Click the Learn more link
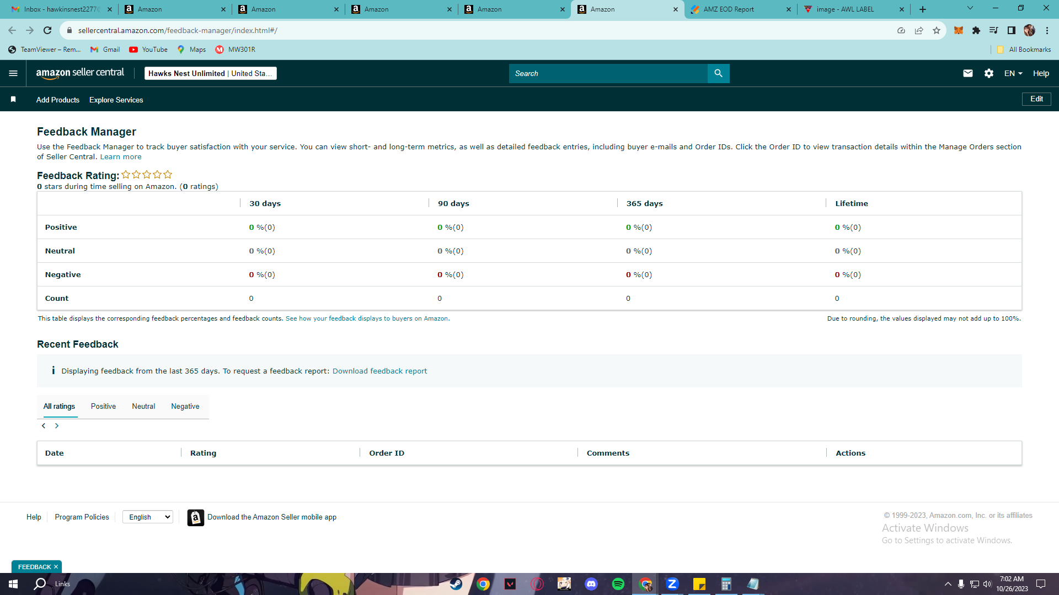The width and height of the screenshot is (1059, 595). click(x=121, y=157)
